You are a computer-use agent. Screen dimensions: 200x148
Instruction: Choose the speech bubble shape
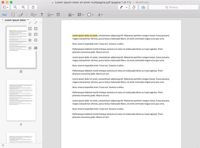click(x=36, y=34)
